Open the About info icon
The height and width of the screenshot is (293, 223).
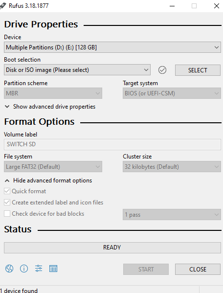point(24,269)
